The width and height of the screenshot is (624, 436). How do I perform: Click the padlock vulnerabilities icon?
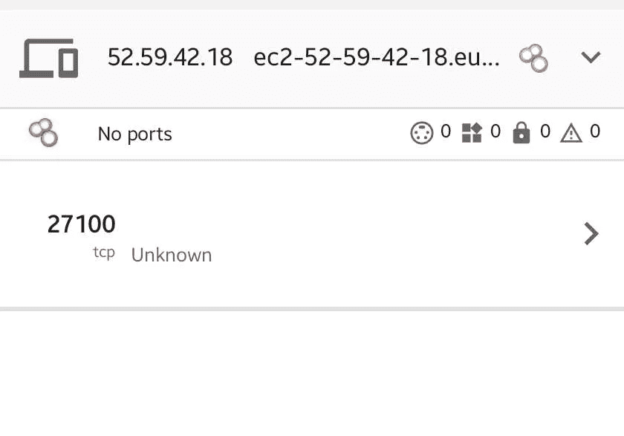(522, 132)
